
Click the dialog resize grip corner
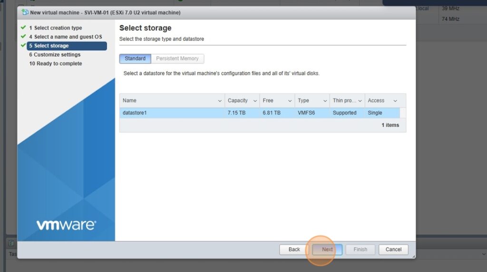click(x=414, y=256)
